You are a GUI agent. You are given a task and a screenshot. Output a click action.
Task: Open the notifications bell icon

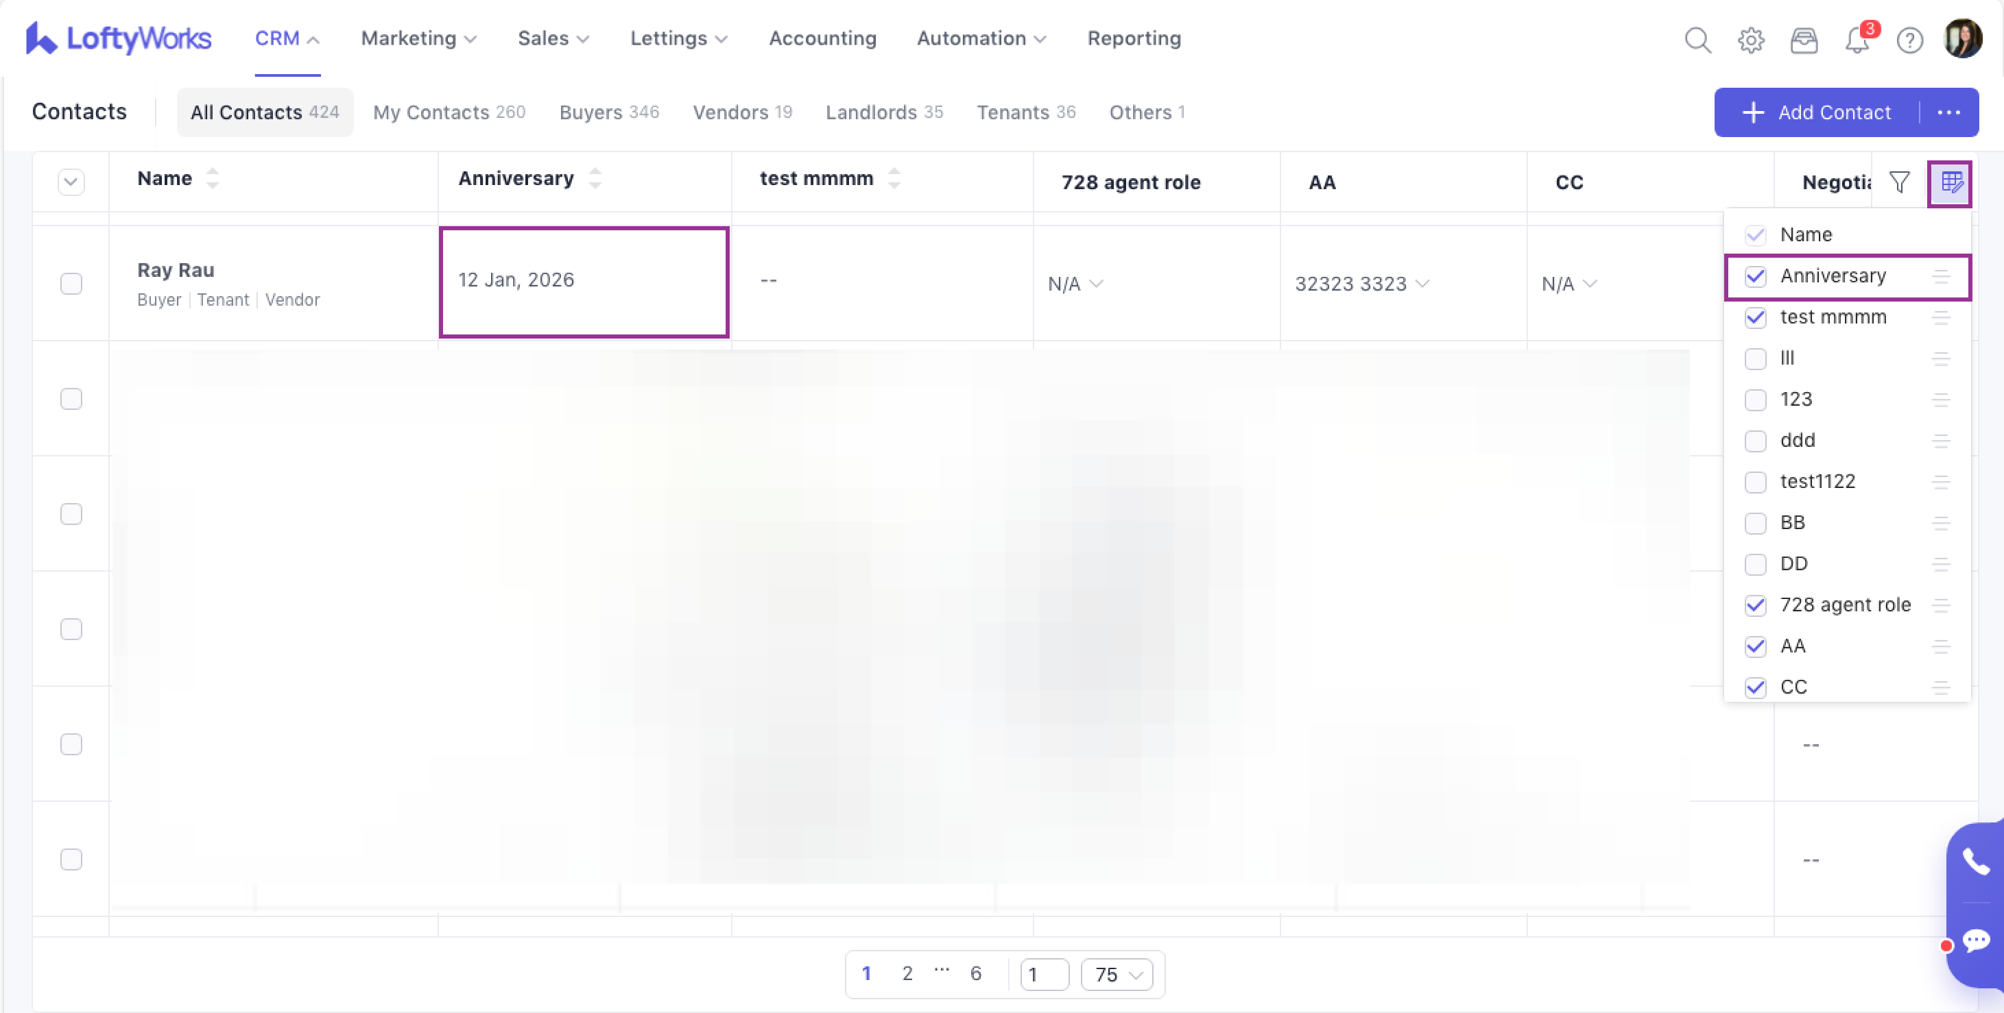point(1856,39)
